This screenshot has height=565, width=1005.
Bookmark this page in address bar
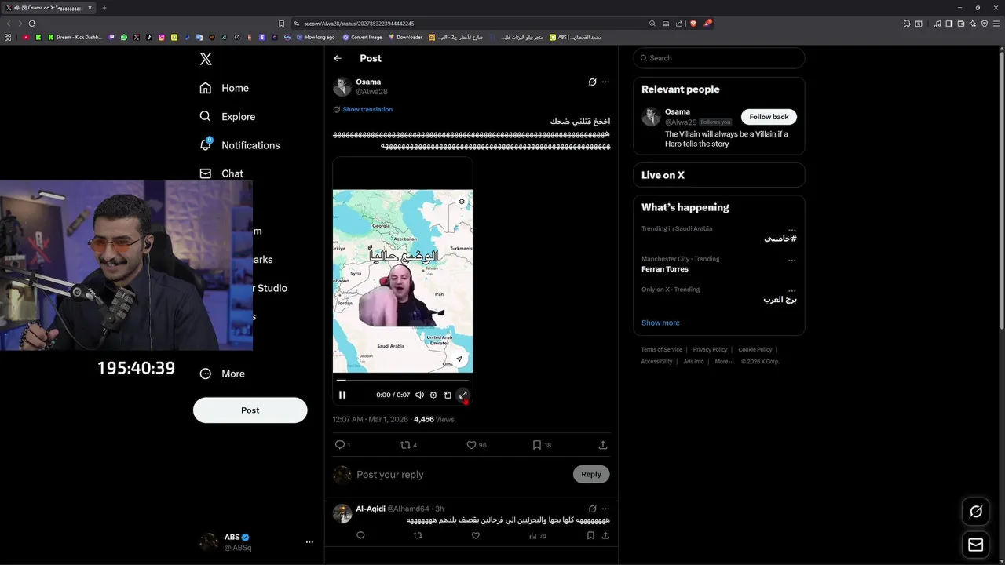[282, 24]
